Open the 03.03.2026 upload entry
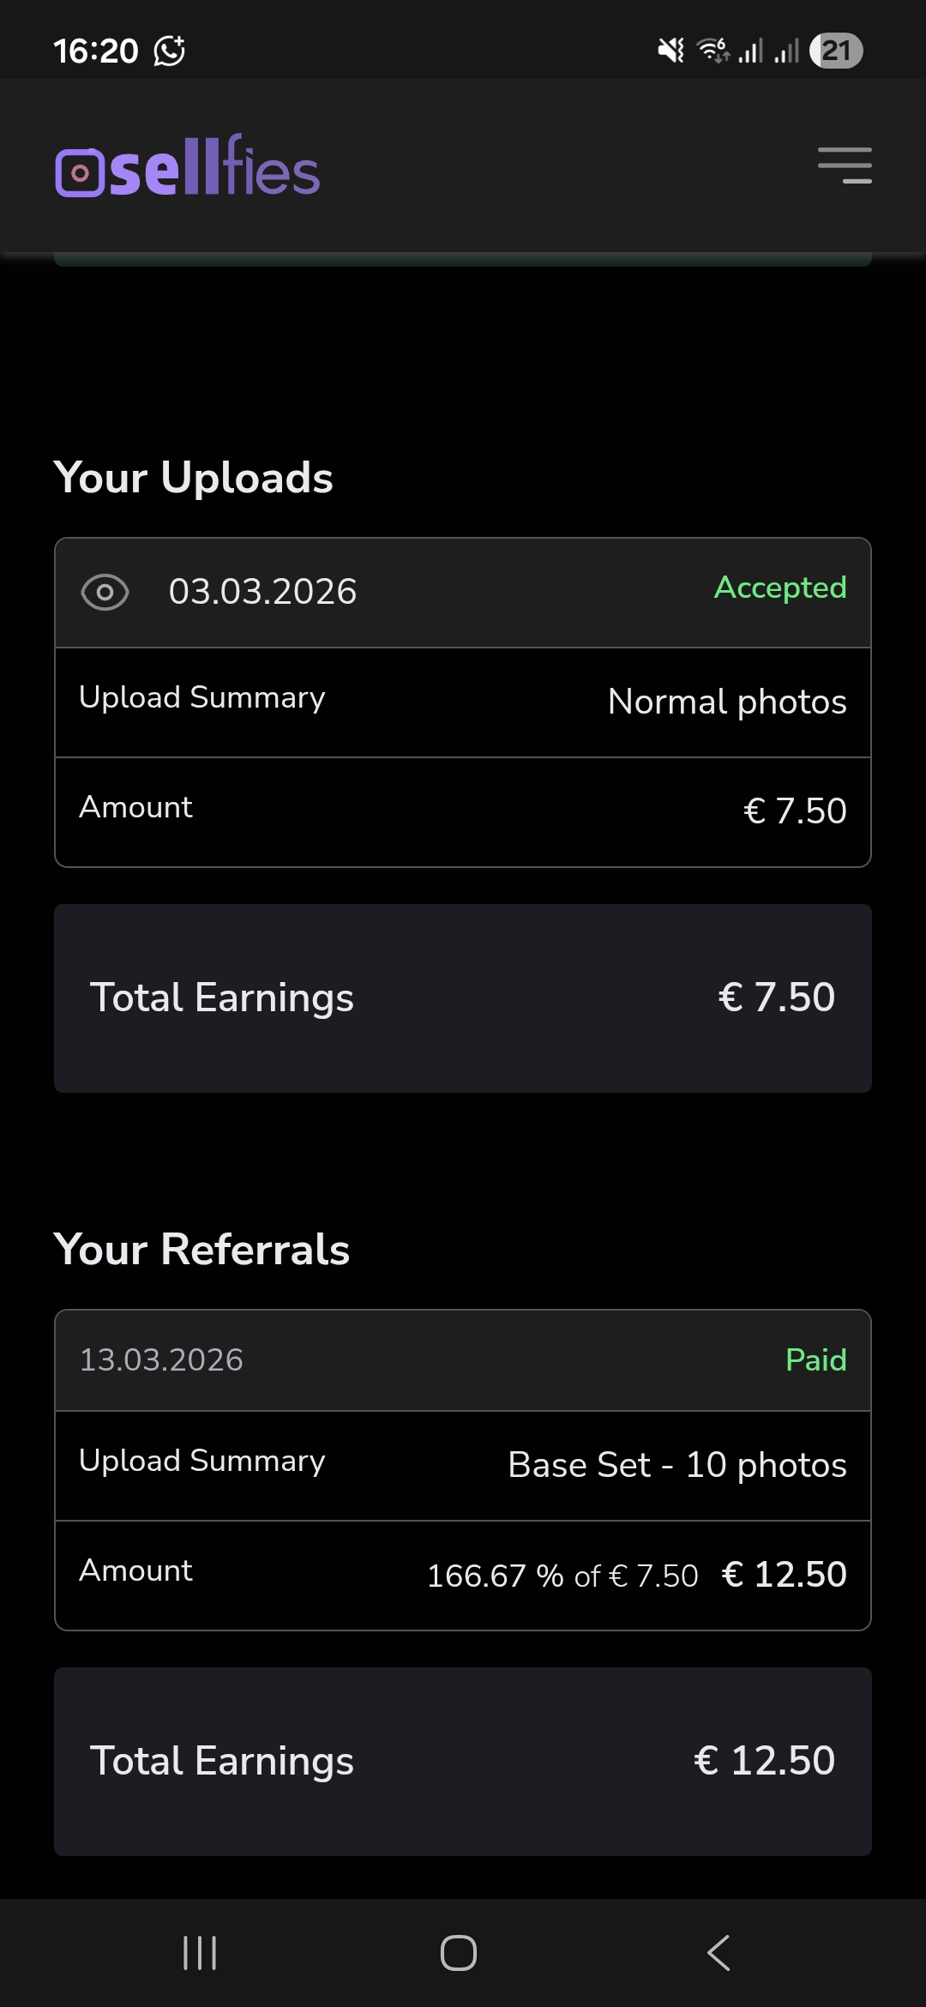 tap(262, 592)
